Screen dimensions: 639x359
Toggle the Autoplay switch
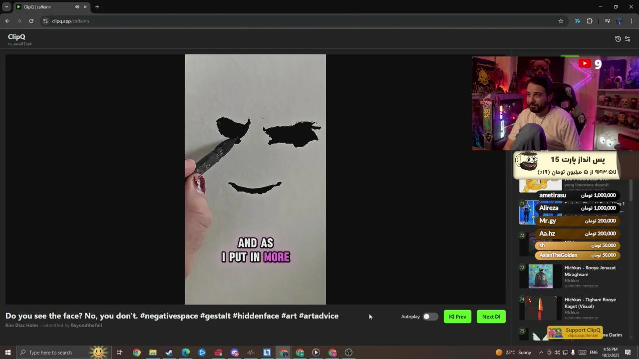tap(430, 317)
